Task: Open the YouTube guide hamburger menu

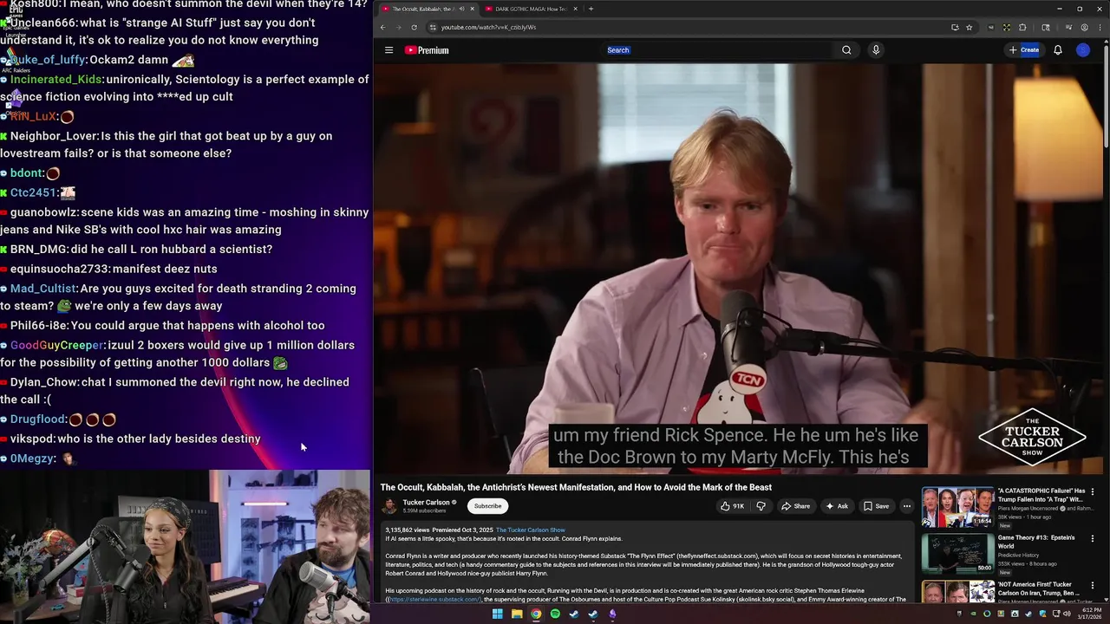Action: pyautogui.click(x=388, y=50)
